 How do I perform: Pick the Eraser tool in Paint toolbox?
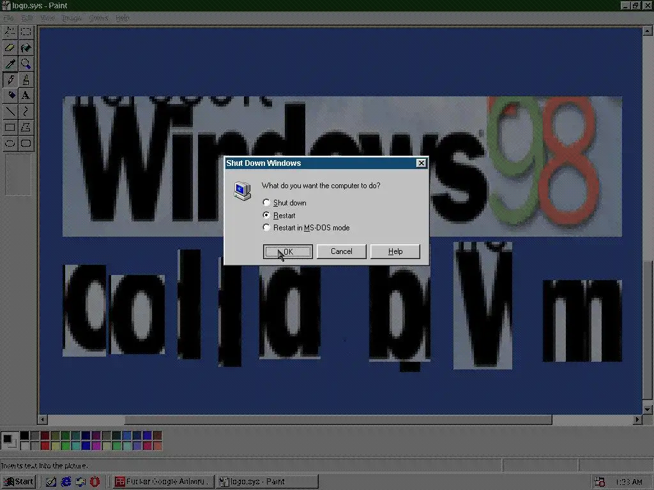(10, 47)
